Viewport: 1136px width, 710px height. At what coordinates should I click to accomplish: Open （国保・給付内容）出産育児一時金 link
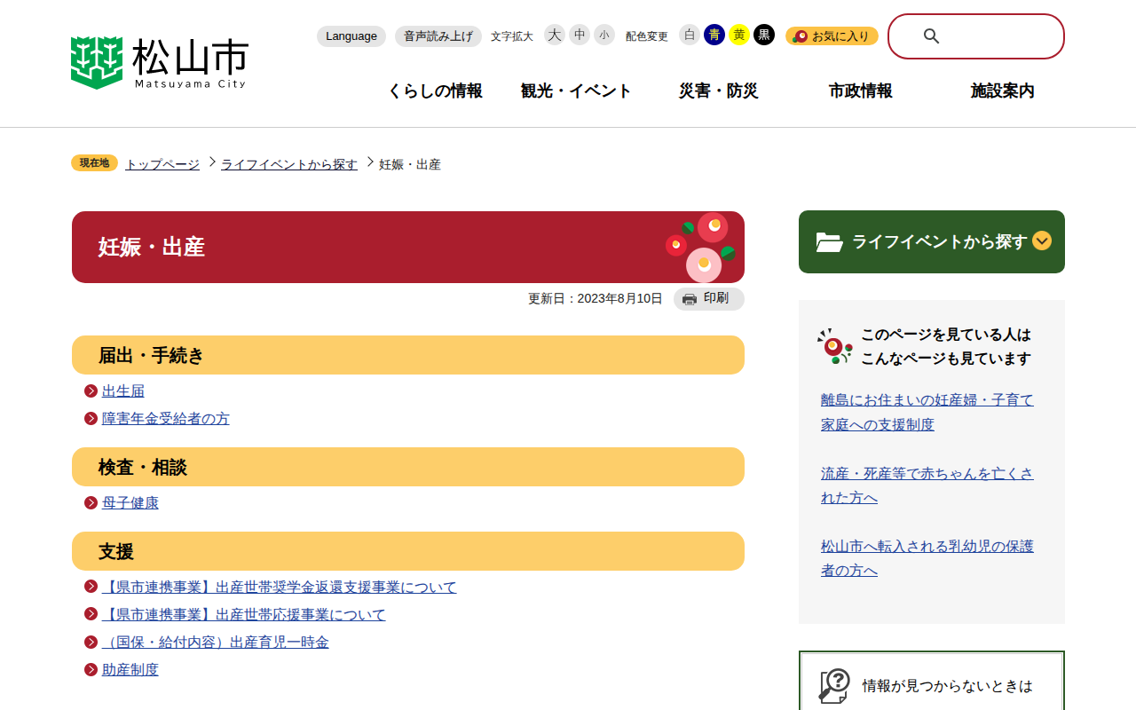click(x=216, y=643)
